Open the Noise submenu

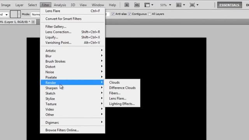[x=72, y=72]
